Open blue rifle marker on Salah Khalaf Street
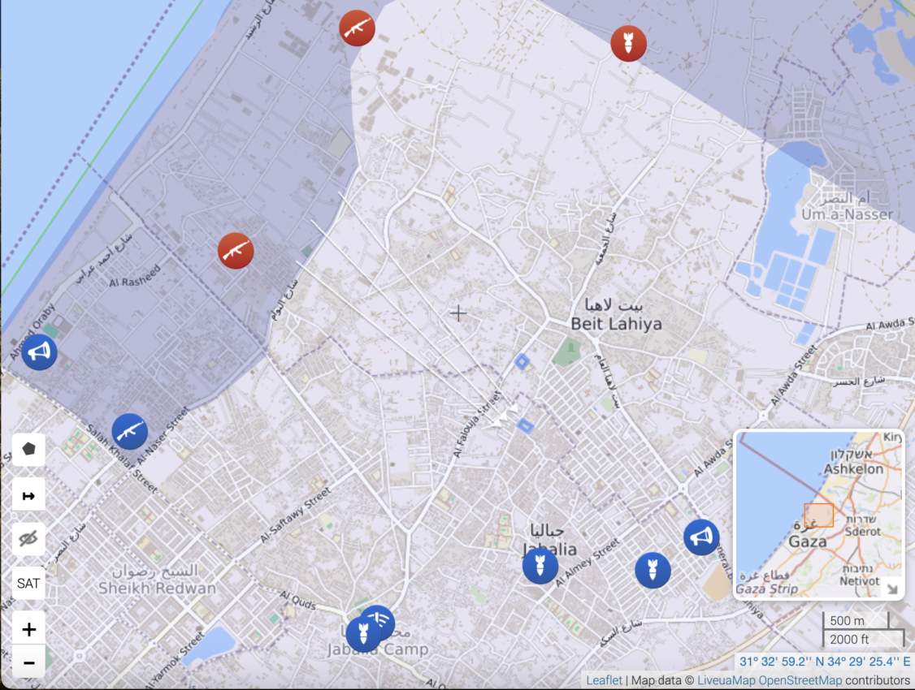 129,431
